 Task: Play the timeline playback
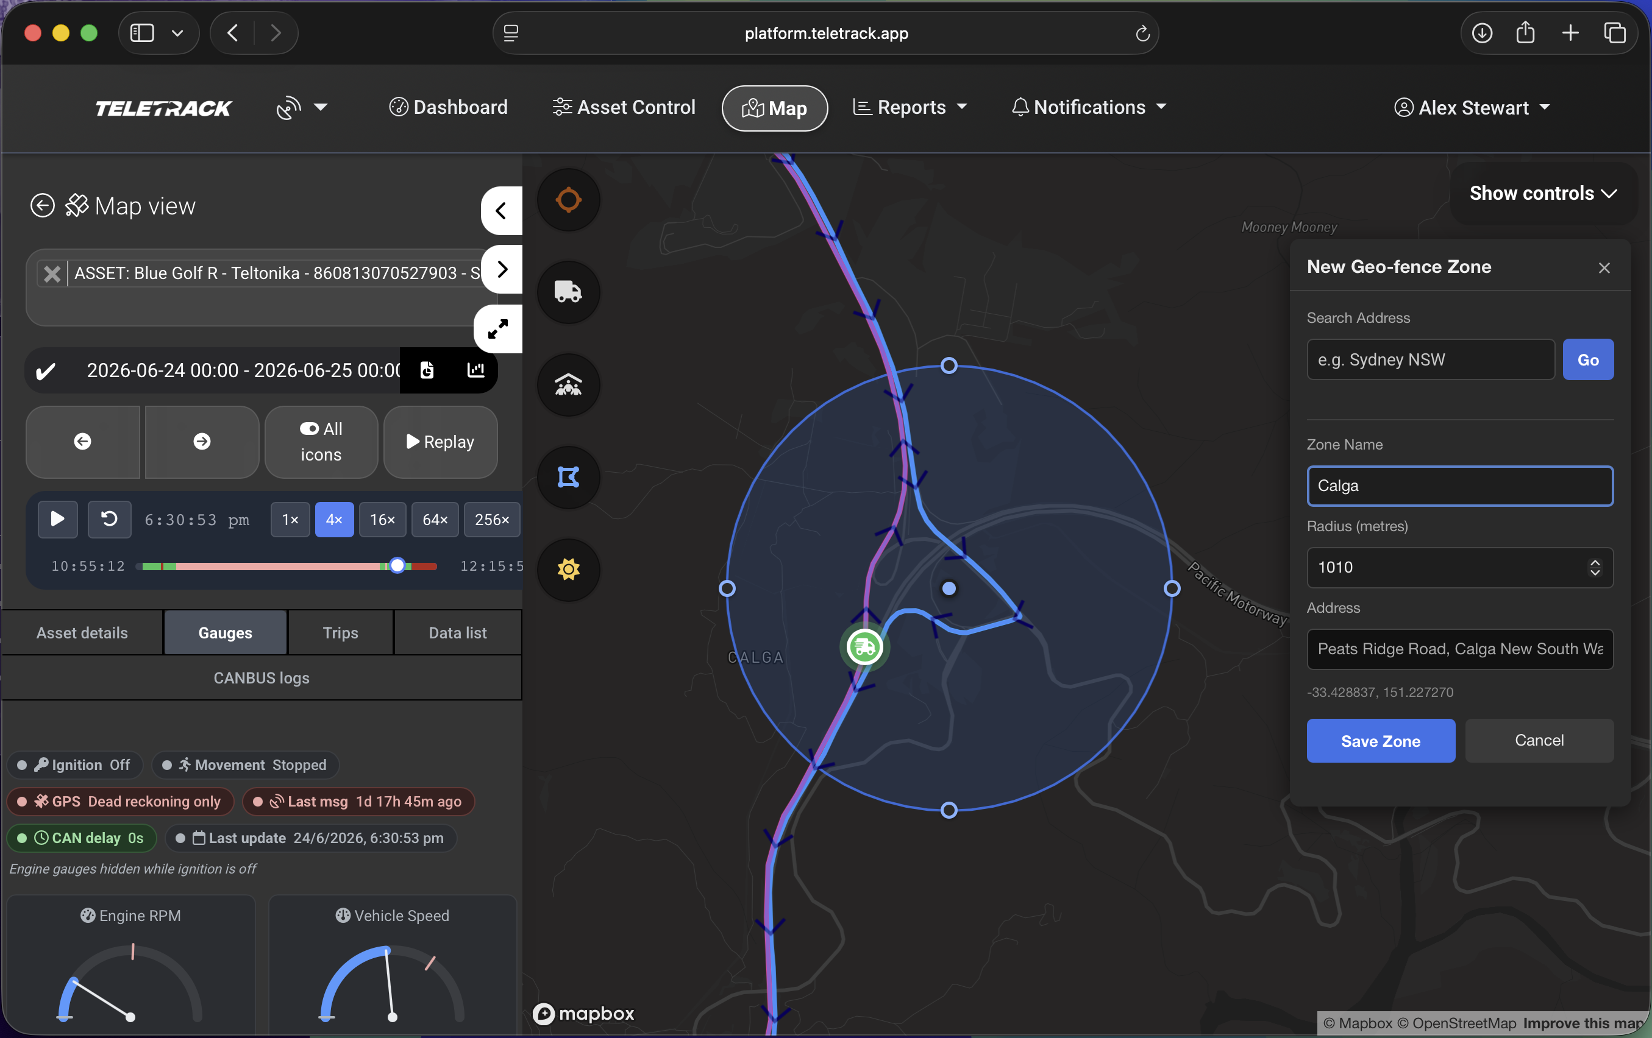coord(58,519)
